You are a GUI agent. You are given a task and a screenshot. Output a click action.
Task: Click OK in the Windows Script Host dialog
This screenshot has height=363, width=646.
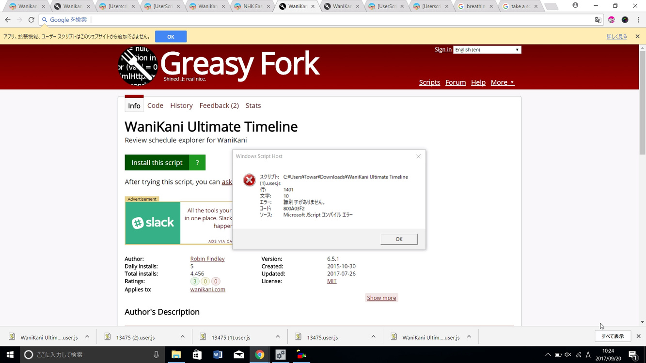399,239
